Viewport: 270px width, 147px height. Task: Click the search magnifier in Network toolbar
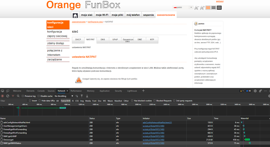click(x=18, y=96)
